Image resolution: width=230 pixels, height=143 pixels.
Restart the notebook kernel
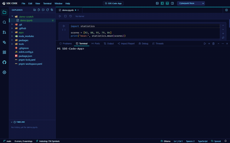point(71,16)
